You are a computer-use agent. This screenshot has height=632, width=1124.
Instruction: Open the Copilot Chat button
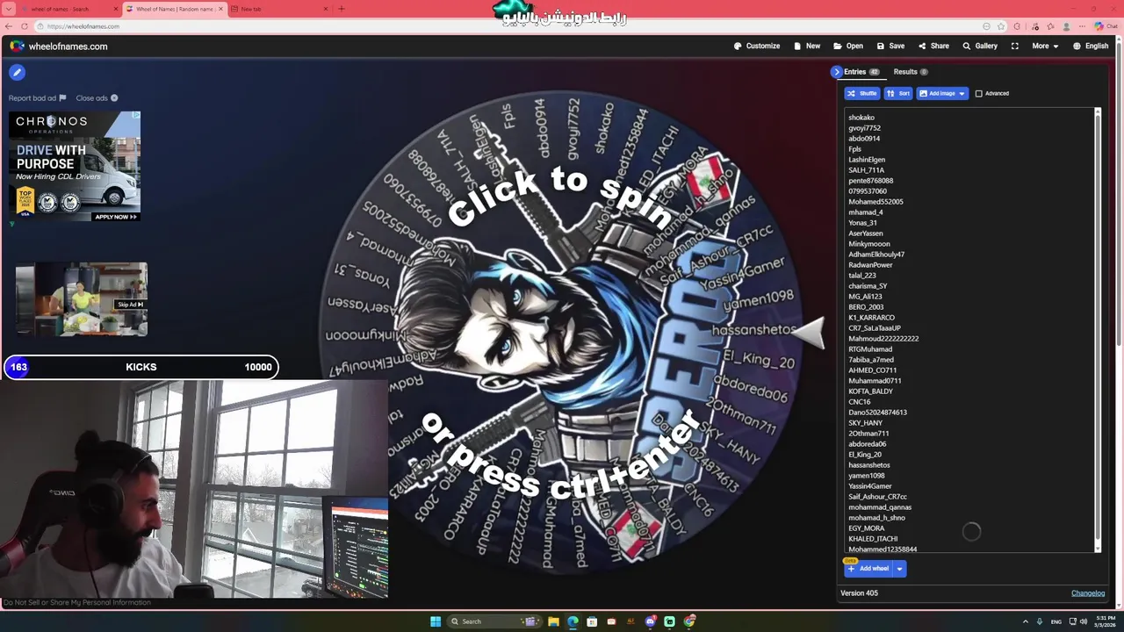point(1106,26)
